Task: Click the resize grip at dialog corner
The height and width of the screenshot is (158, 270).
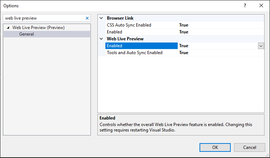Action: point(267,155)
